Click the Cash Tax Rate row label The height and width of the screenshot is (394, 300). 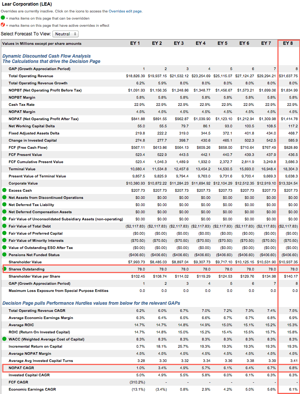21,105
